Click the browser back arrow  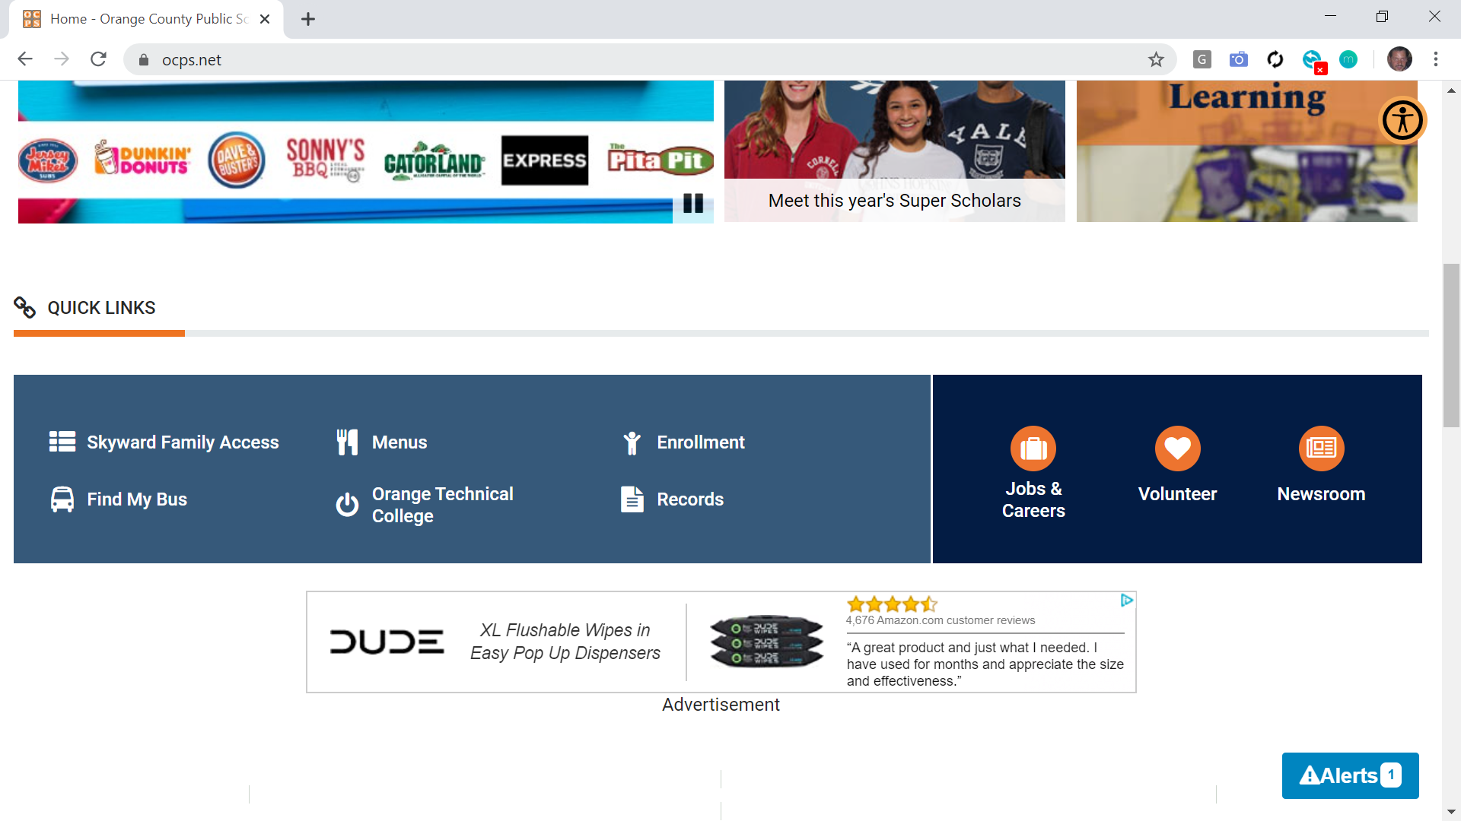click(25, 59)
